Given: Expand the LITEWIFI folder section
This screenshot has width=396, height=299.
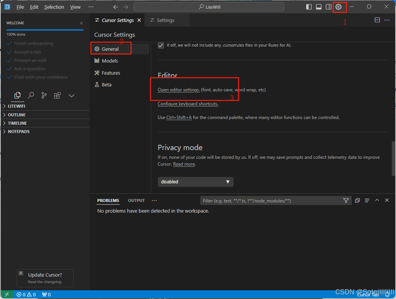Looking at the screenshot, I should [x=45, y=106].
